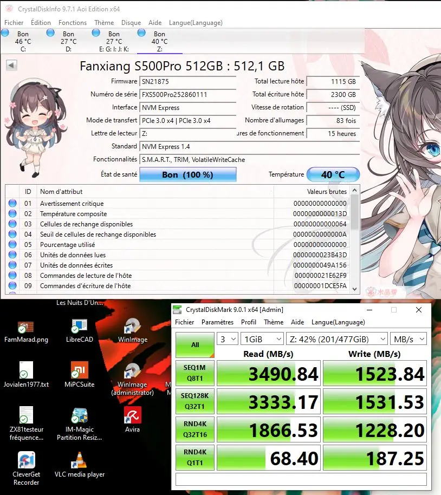The height and width of the screenshot is (495, 441).
Task: Click scroll up arrow of attribute list
Action: (x=354, y=190)
